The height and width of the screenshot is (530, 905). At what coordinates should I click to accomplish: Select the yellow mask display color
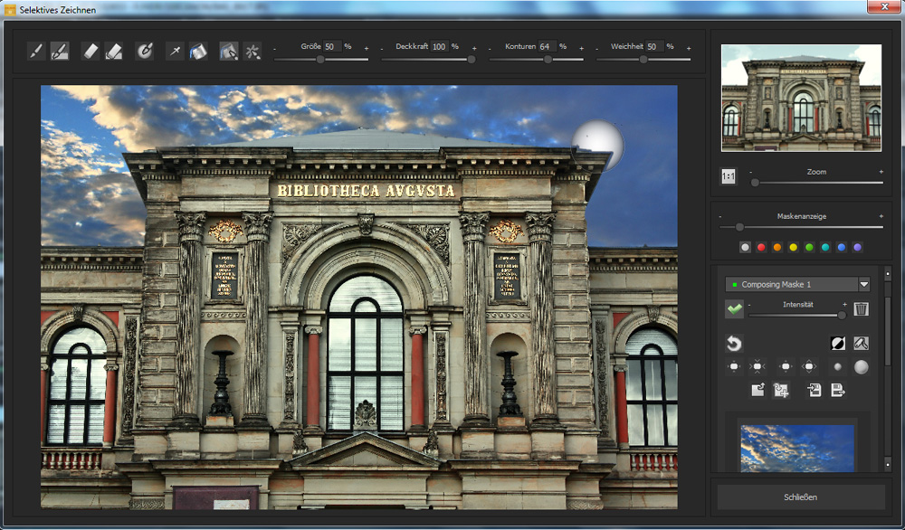[x=793, y=247]
